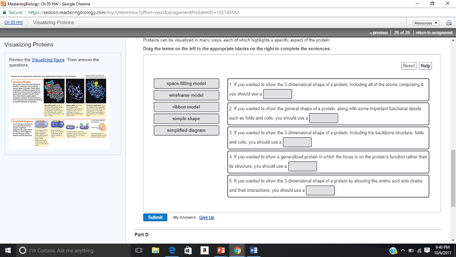Screen dimensions: 456x257
Task: Open Microsoft Edge from the taskbar
Action: coord(172,250)
